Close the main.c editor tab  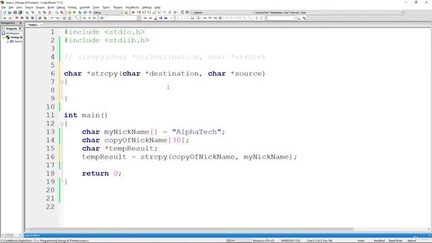point(41,25)
